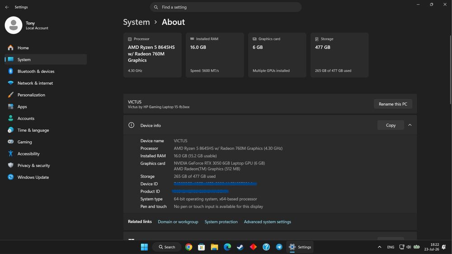The height and width of the screenshot is (254, 452).
Task: Click Settings taskbar button
Action: [x=300, y=247]
